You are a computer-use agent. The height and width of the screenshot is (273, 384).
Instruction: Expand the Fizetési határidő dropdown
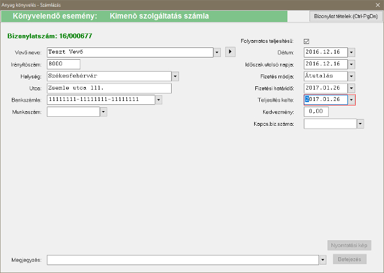click(x=351, y=88)
